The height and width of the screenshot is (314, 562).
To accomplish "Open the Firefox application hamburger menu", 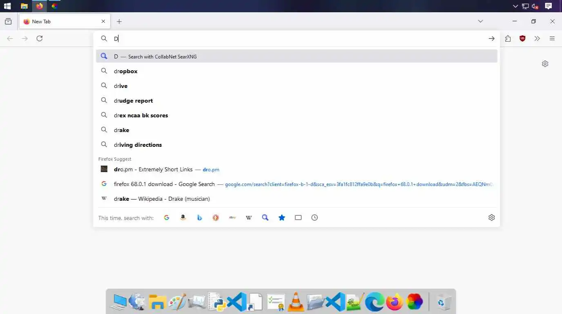I will tap(552, 38).
